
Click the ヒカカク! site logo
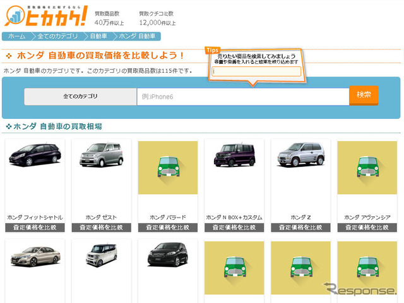pyautogui.click(x=46, y=16)
